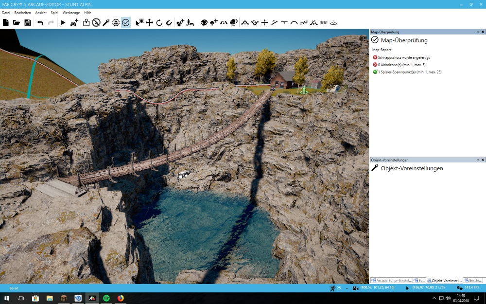Start map playtest with the play arrow
Viewport: 486px width, 304px height.
point(63,22)
